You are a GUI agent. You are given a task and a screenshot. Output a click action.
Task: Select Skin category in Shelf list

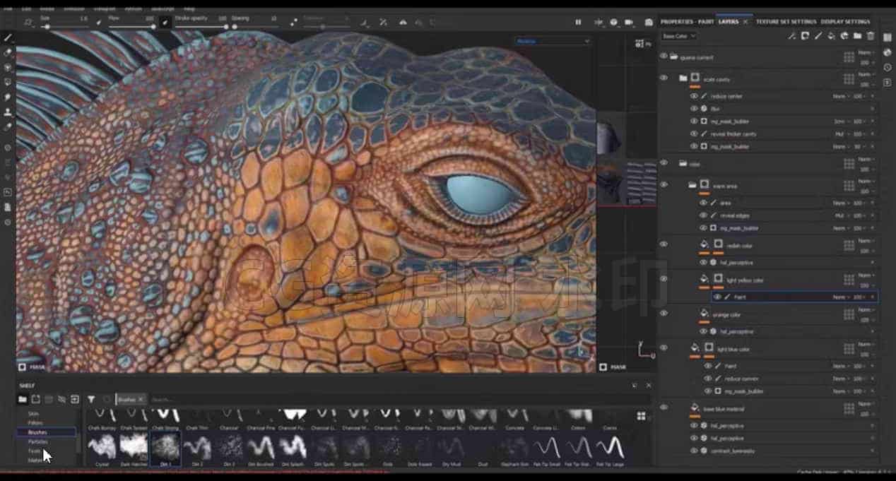coord(34,413)
